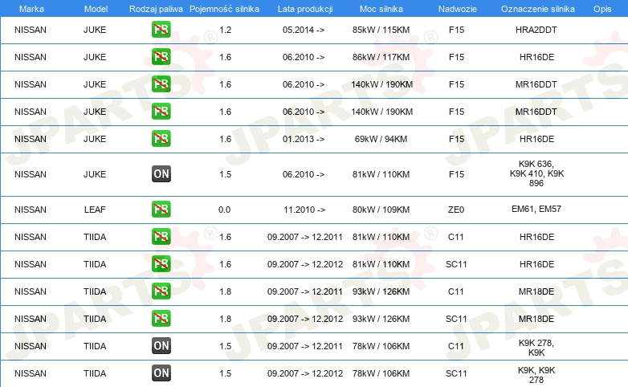The image size is (628, 387).
Task: Select F15 body in the JUKE 1.2 row
Action: point(456,30)
